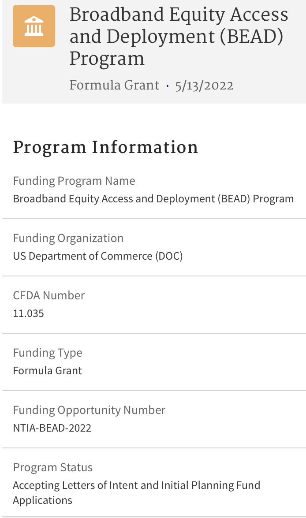The height and width of the screenshot is (518, 306).
Task: Click the orange government building icon
Action: coord(34,26)
